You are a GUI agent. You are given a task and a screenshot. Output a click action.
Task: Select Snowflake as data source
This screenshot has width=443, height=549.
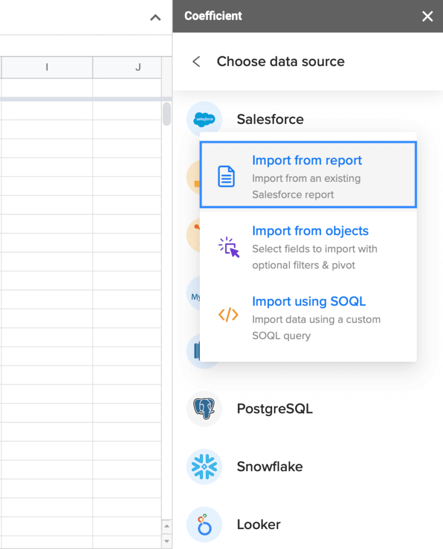pos(270,467)
